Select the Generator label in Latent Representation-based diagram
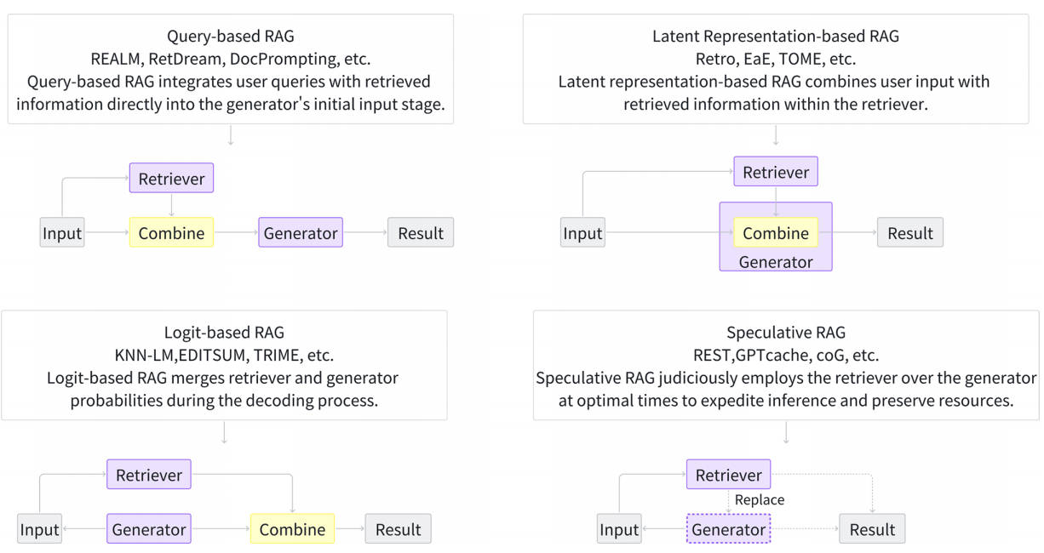 [x=776, y=262]
